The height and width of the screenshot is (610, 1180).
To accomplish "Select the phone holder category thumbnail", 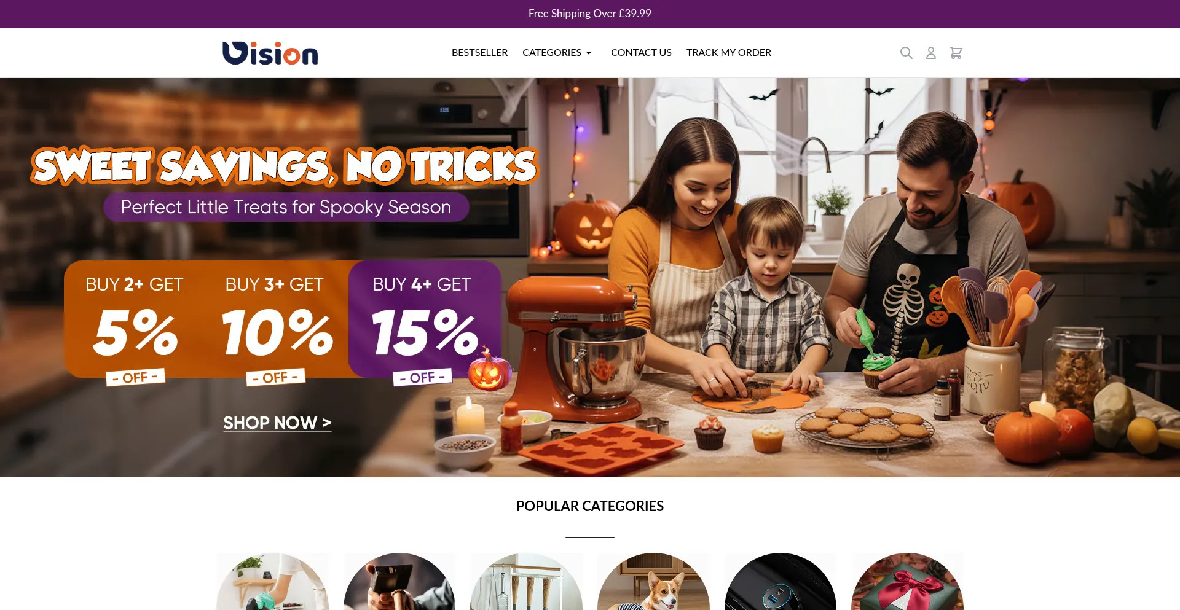I will tap(399, 581).
